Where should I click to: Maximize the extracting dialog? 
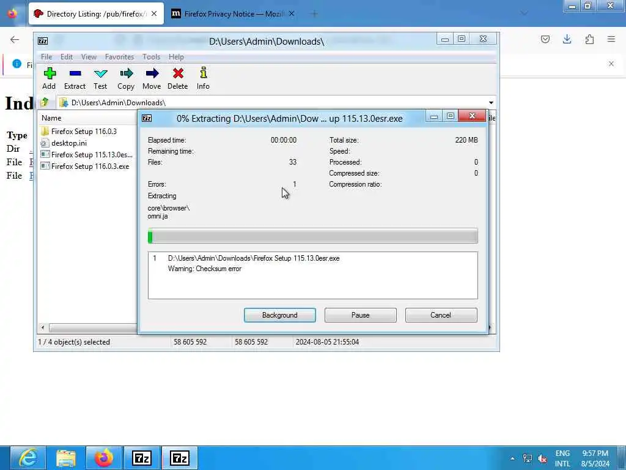click(x=451, y=116)
